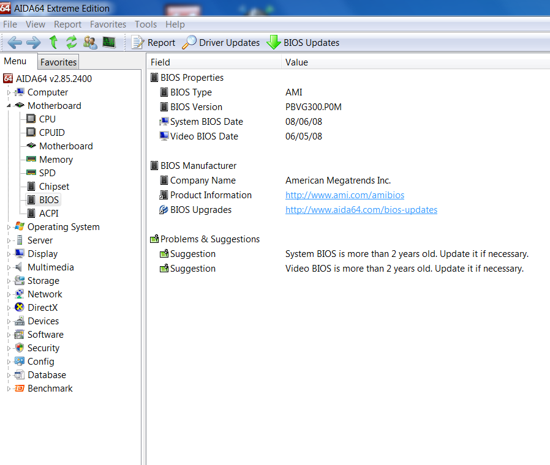Open the Report menu
The image size is (550, 465).
point(68,24)
